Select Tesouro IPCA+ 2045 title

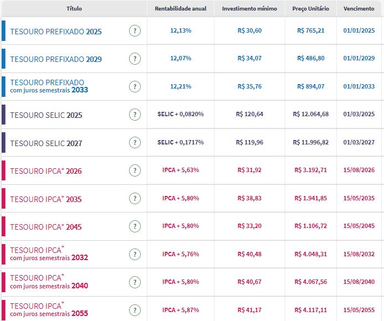pyautogui.click(x=46, y=226)
